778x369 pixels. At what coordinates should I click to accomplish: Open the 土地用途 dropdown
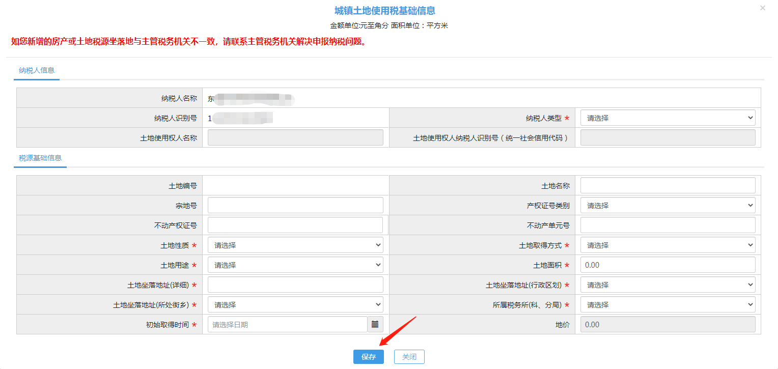tap(295, 265)
